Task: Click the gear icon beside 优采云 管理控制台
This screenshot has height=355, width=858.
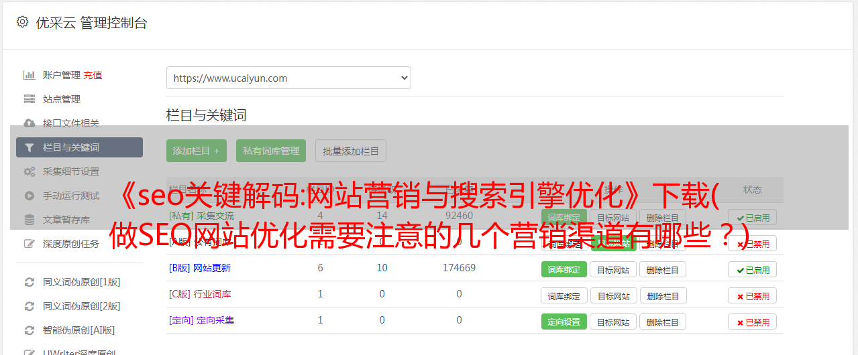Action: point(22,22)
